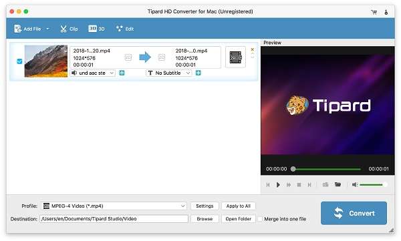
Task: Uncheck the 2018-1...20.mp4 file checkbox
Action: 19,61
